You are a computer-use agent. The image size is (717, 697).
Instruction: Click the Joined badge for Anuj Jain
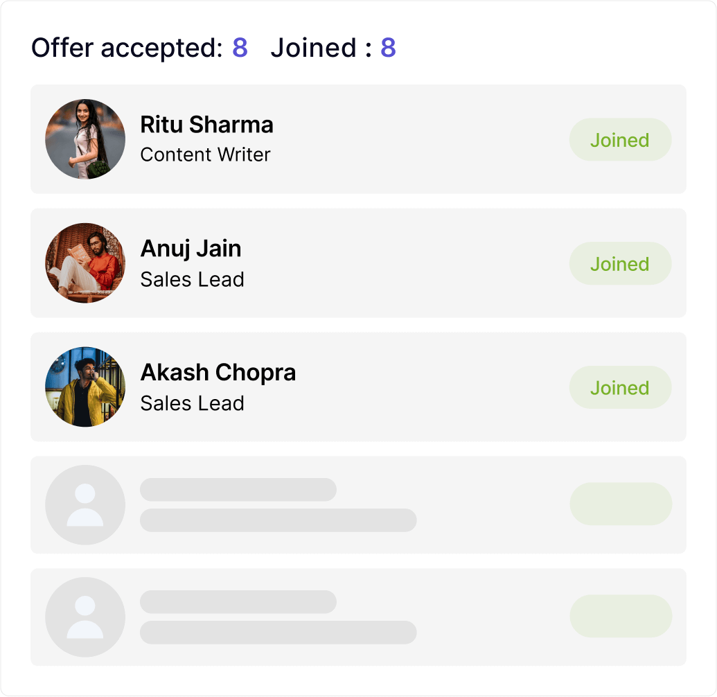(x=620, y=264)
